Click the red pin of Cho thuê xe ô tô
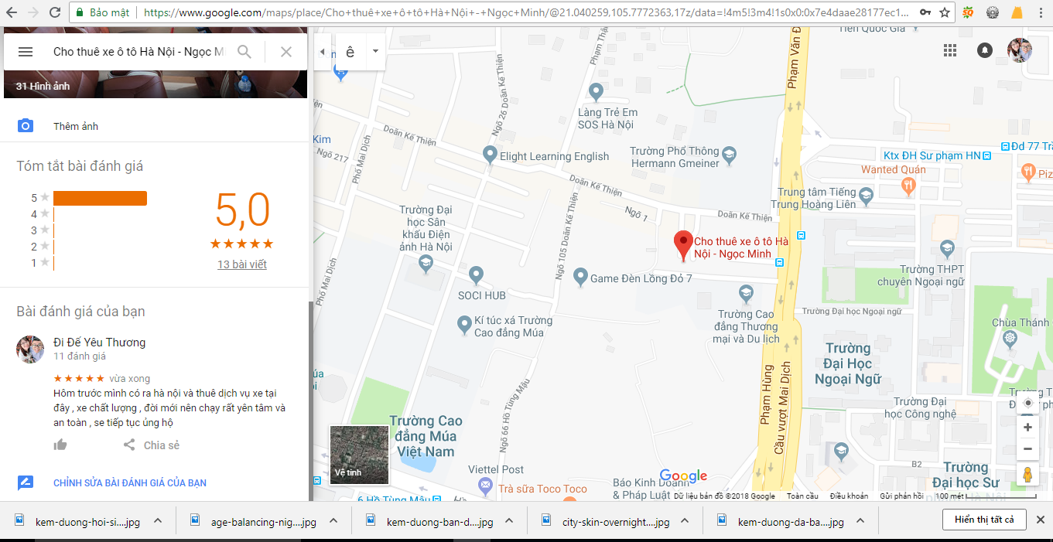The image size is (1053, 542). point(683,244)
